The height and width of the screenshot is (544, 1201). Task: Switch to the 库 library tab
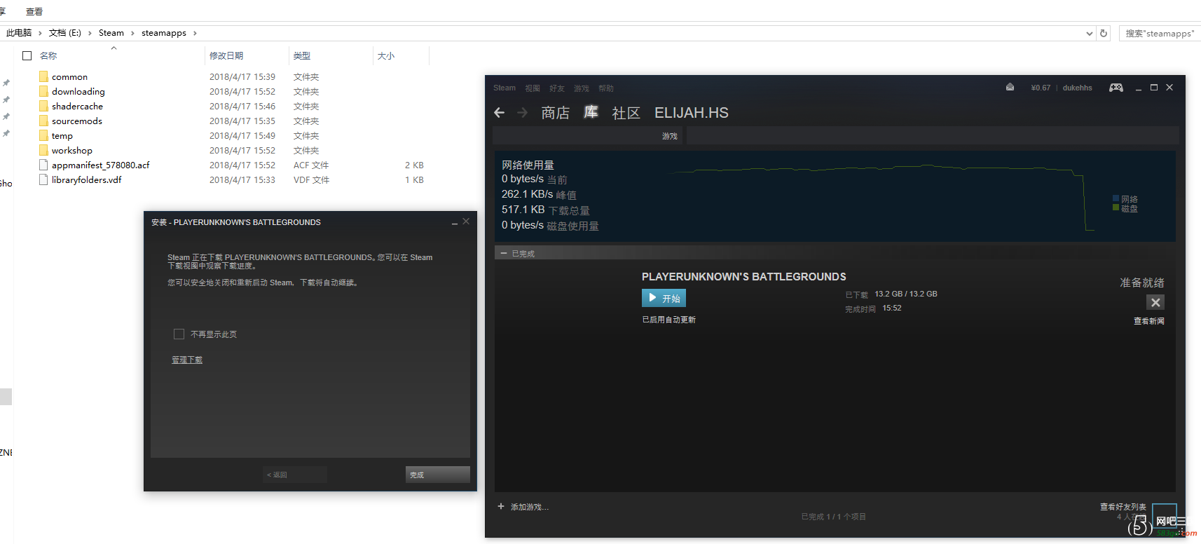pyautogui.click(x=591, y=112)
